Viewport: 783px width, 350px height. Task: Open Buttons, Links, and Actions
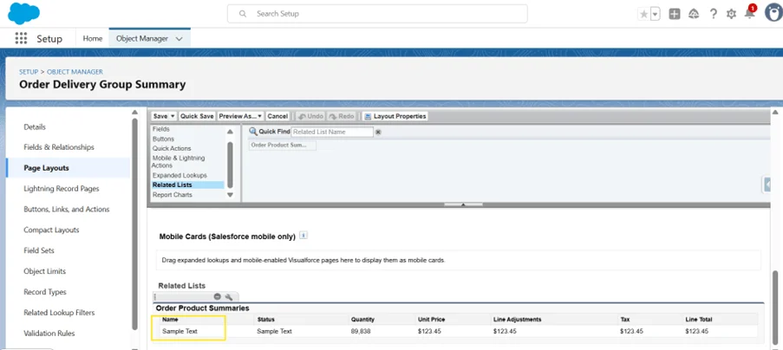(x=67, y=210)
